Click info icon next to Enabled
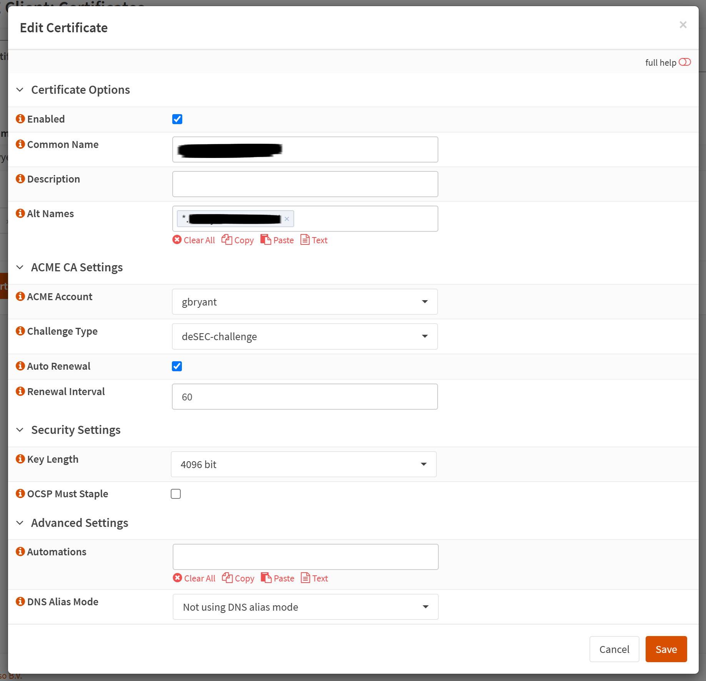Image resolution: width=706 pixels, height=681 pixels. click(x=20, y=119)
